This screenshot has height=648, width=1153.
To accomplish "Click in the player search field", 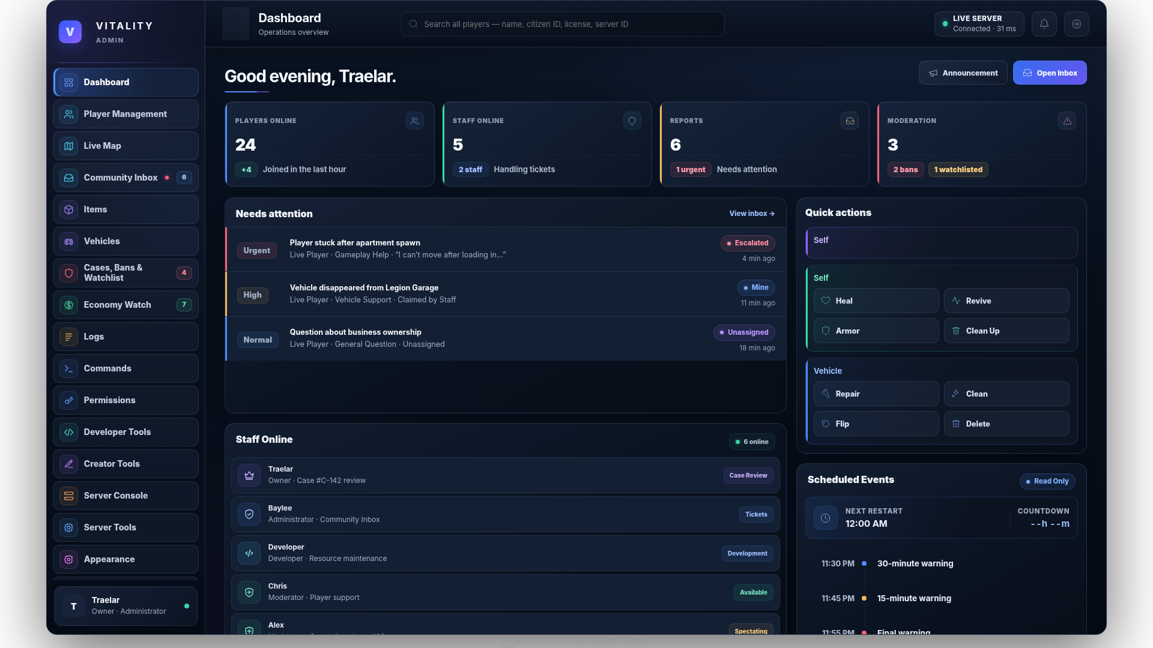I will [x=563, y=24].
